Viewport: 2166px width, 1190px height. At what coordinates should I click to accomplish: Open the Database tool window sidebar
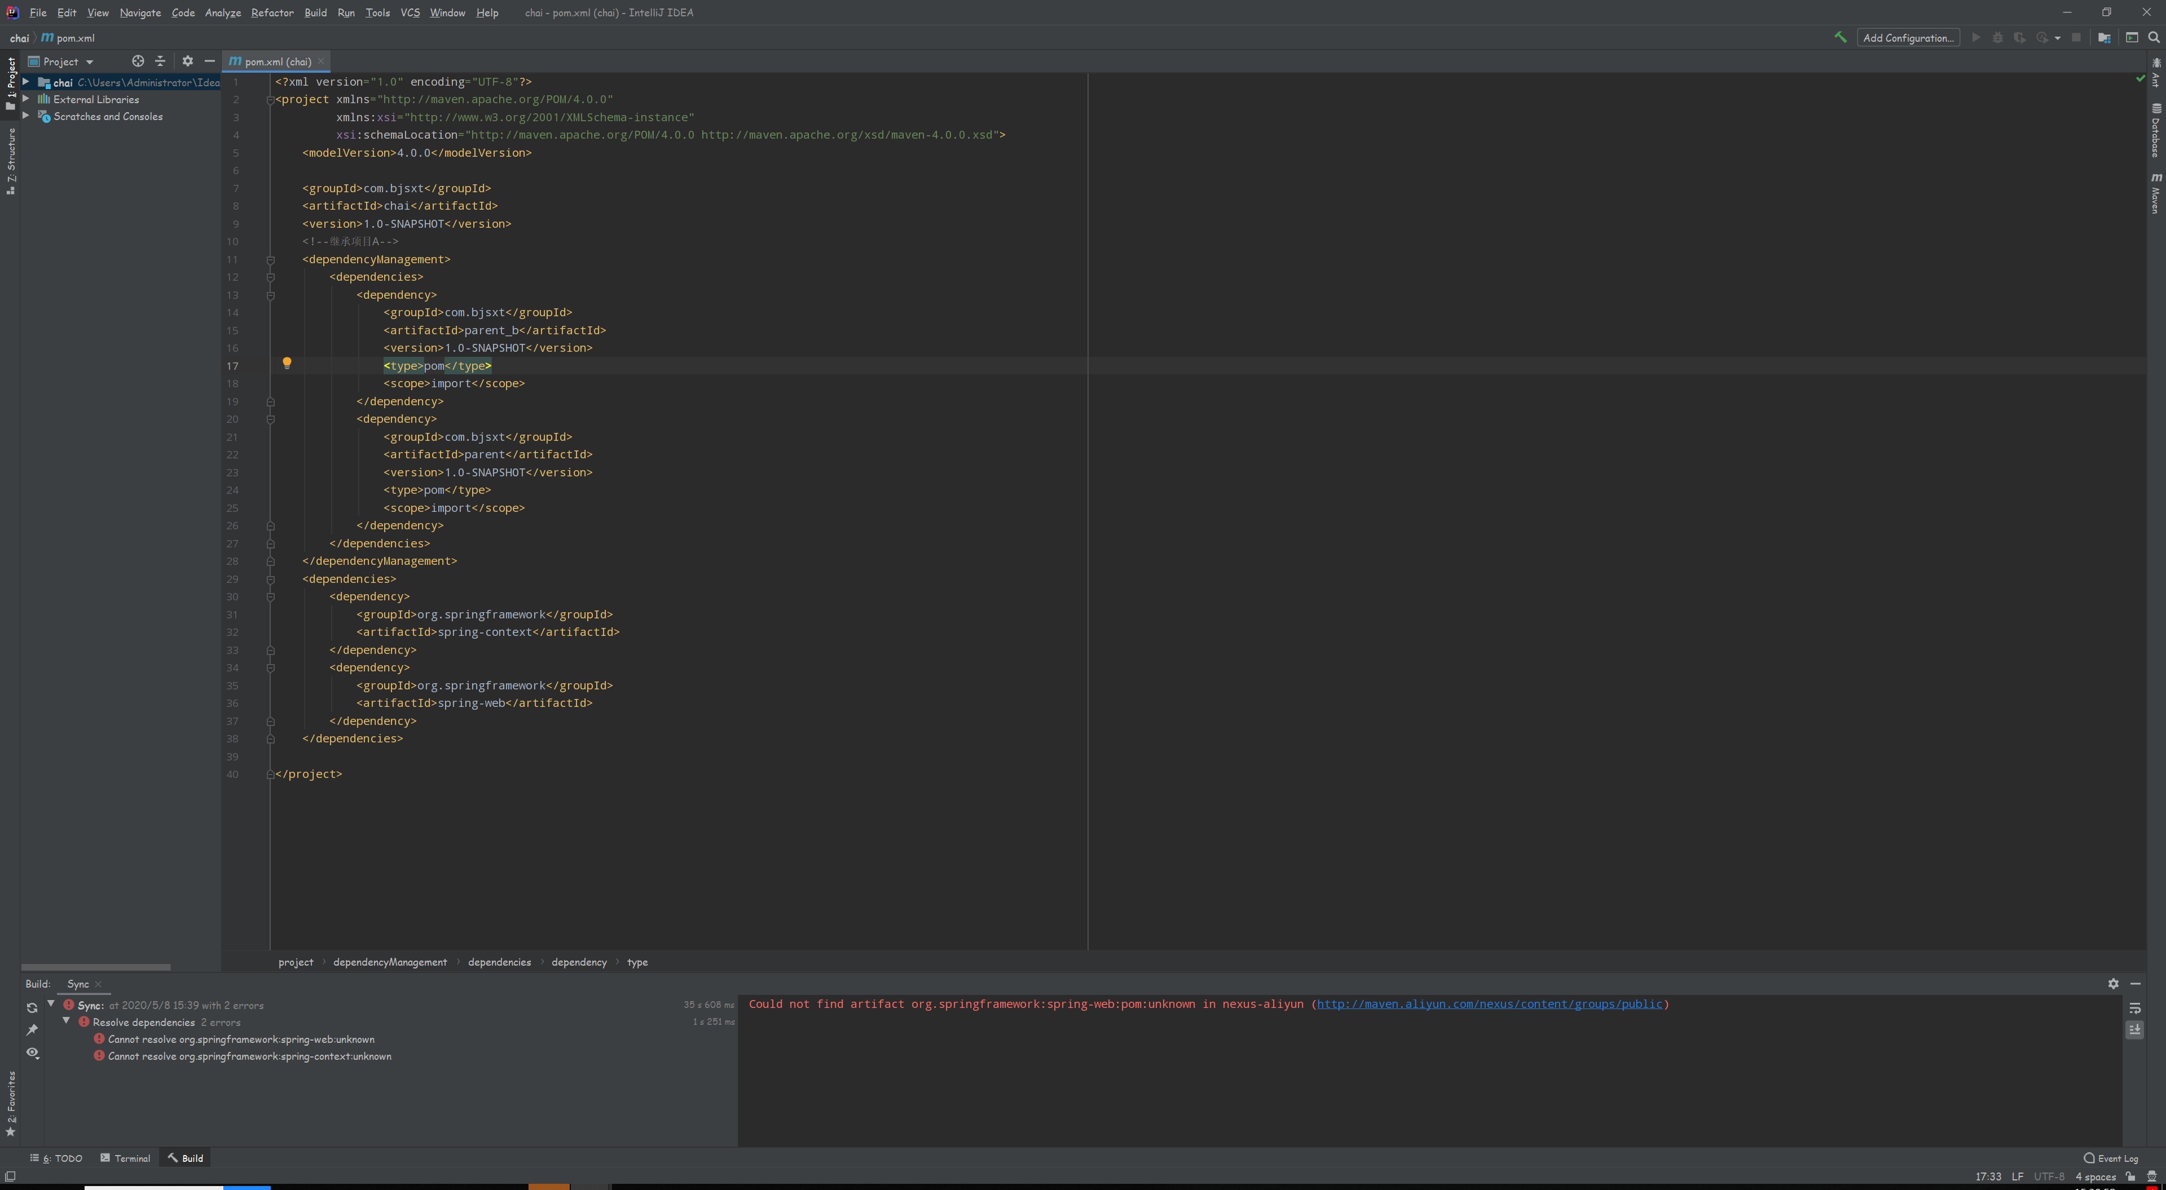pyautogui.click(x=2157, y=130)
